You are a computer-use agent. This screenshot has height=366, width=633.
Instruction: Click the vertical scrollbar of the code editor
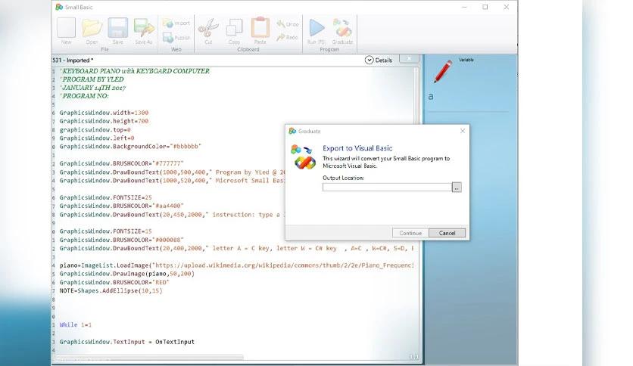coord(416,209)
